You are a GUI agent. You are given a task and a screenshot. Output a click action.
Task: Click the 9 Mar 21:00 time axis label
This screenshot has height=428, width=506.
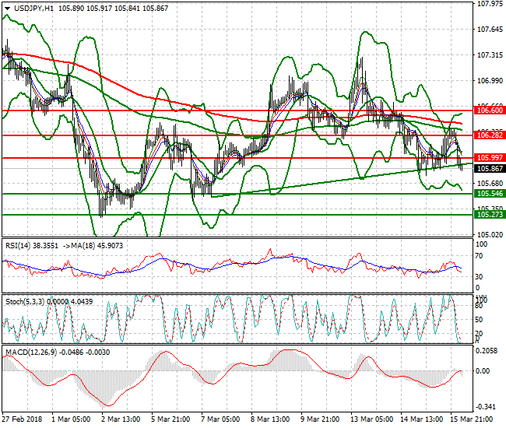(x=314, y=419)
